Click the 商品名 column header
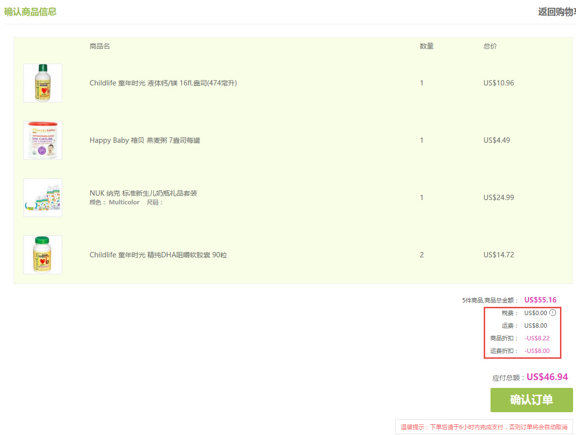The height and width of the screenshot is (435, 576). pyautogui.click(x=100, y=46)
